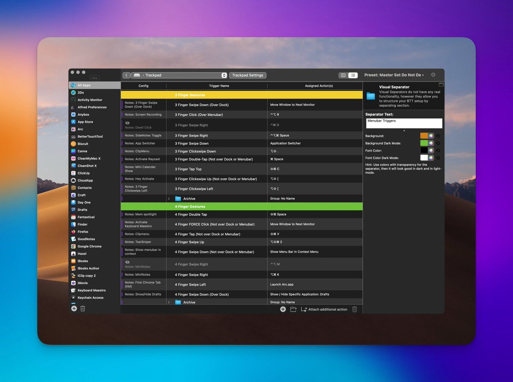Select the yellow 3 Finger Gestures separator
The image size is (513, 382).
click(242, 95)
